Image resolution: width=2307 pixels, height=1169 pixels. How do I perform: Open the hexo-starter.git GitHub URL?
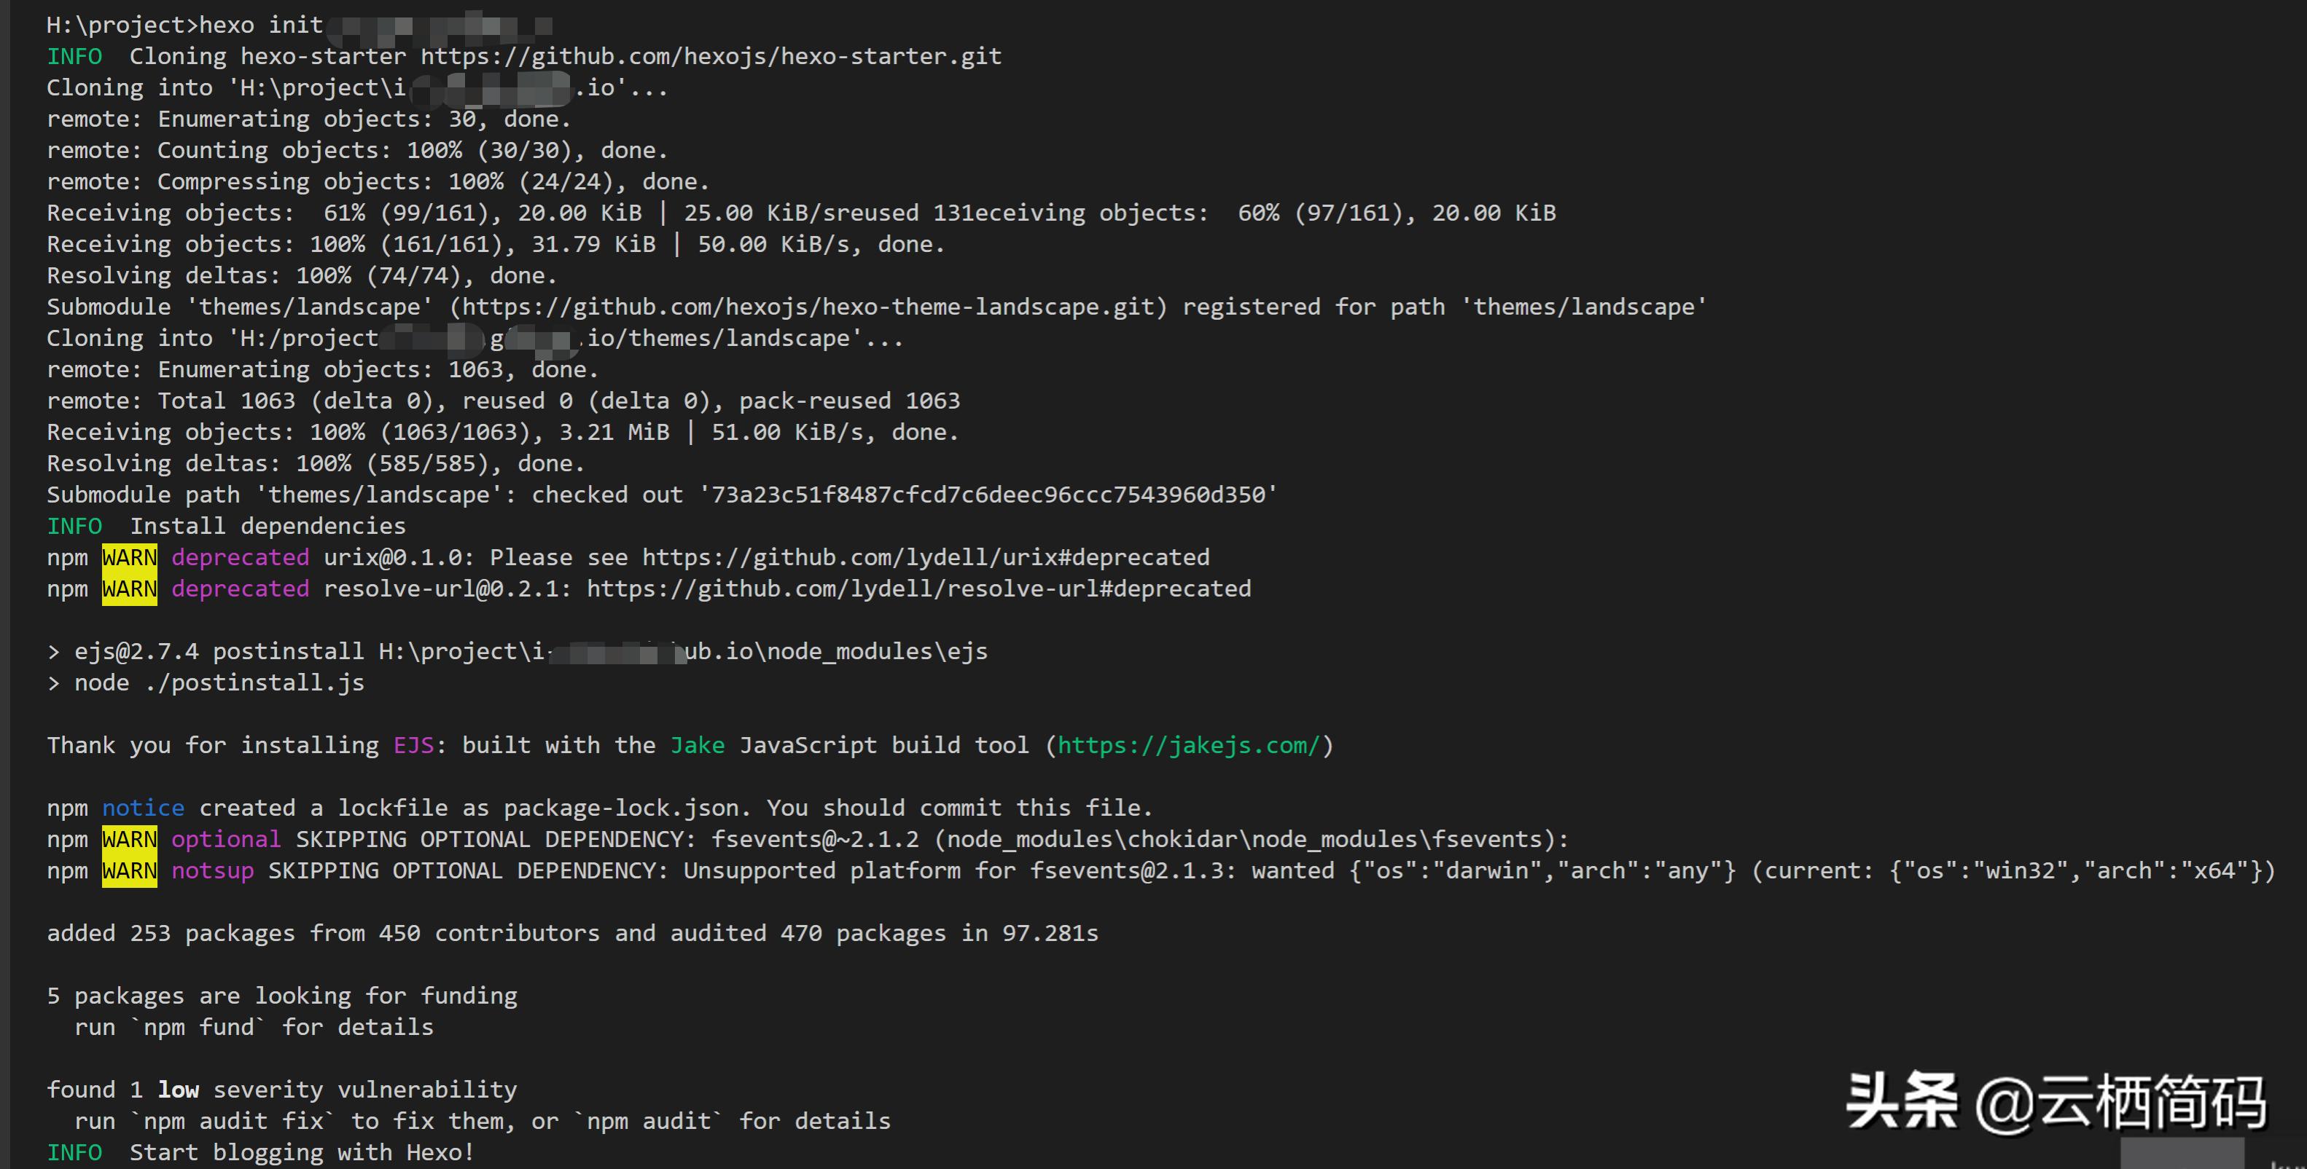[711, 56]
